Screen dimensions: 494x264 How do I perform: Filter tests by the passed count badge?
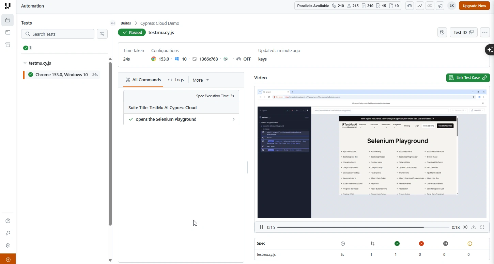[x=27, y=48]
